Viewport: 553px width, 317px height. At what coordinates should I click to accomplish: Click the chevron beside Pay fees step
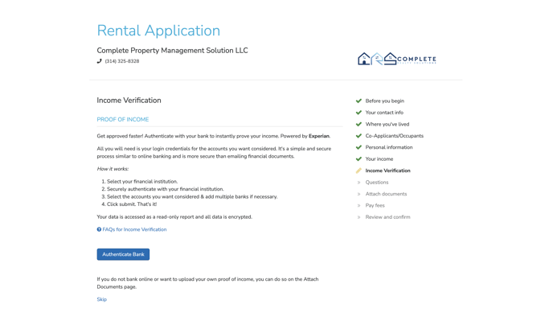[358, 205]
